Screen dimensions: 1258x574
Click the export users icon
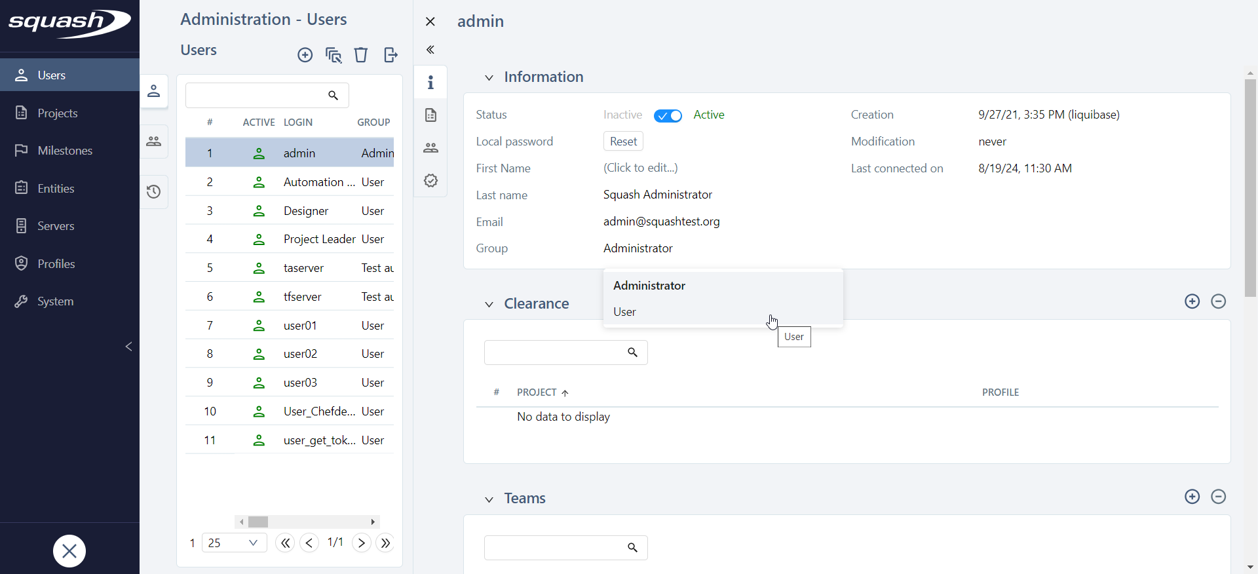(x=391, y=55)
